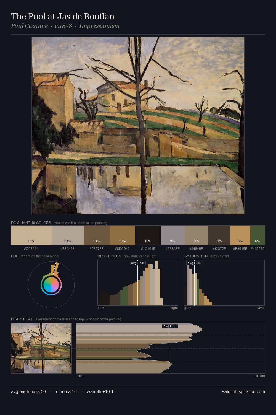Image resolution: width=276 pixels, height=415 pixels.
Task: Open the main Cezanne painting image
Action: [138, 126]
